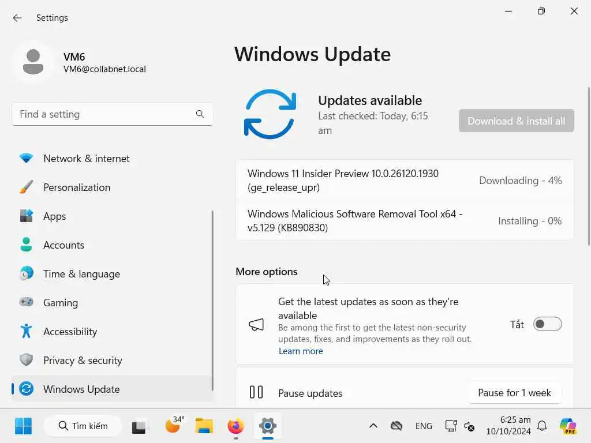Open the clock showing 6:25 am 10/10/2024
The width and height of the screenshot is (591, 443).
[x=508, y=426]
